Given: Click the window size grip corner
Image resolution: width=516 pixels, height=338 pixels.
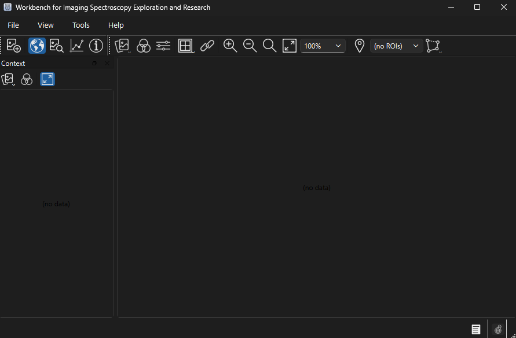Looking at the screenshot, I should [x=513, y=335].
